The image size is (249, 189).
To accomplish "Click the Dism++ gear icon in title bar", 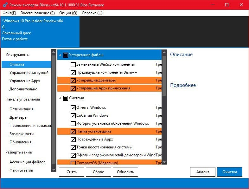I will 5,5.
